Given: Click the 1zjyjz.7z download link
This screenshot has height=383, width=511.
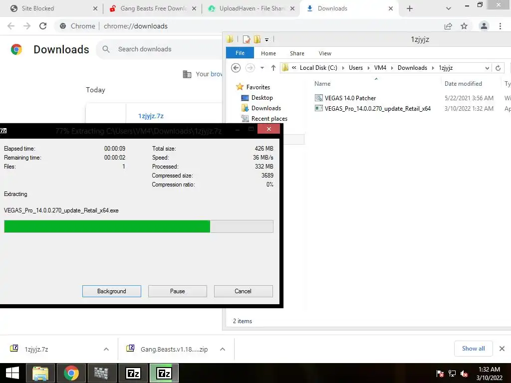Looking at the screenshot, I should coord(151,116).
